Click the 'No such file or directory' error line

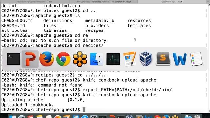[x=54, y=40]
